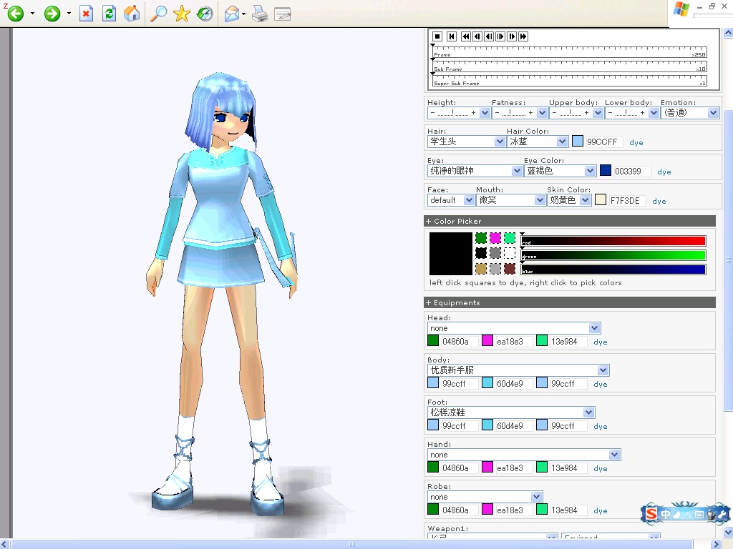Viewport: 733px width, 549px height.
Task: Click the dye link for Skin Color
Action: [x=659, y=201]
